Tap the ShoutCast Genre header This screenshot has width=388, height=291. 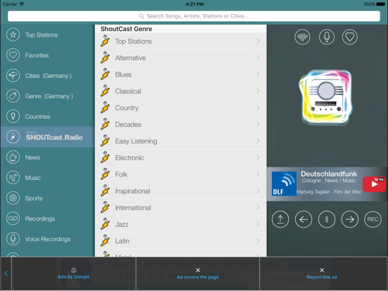127,29
